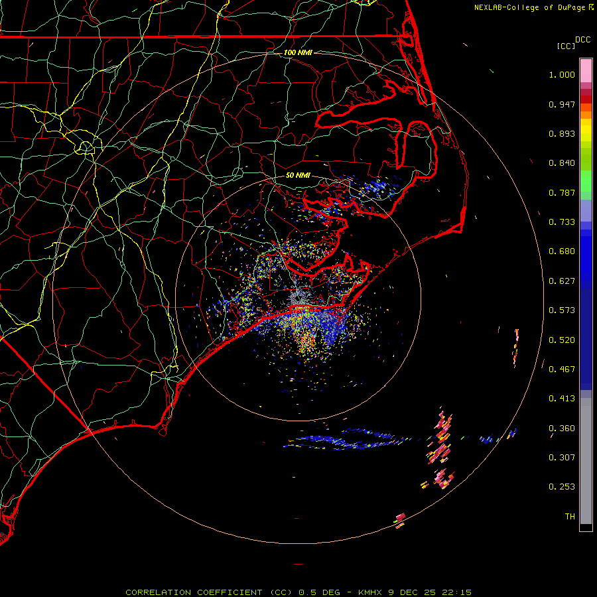Screen dimensions: 597x597
Task: Click the DCC label above the color bar
Action: pos(582,40)
